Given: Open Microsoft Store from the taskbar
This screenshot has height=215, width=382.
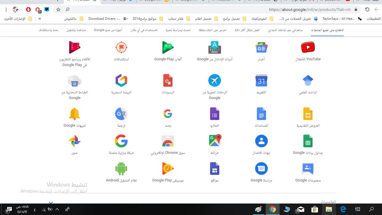Looking at the screenshot, I should coord(315,209).
